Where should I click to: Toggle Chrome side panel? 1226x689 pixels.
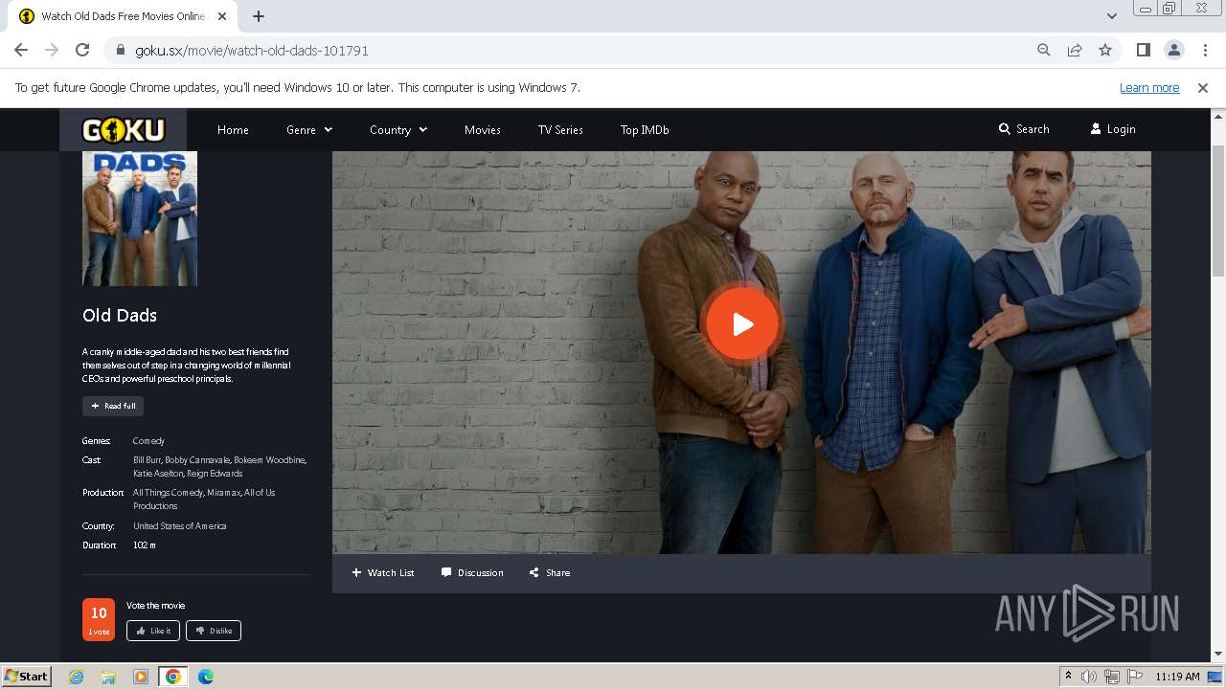(1143, 50)
